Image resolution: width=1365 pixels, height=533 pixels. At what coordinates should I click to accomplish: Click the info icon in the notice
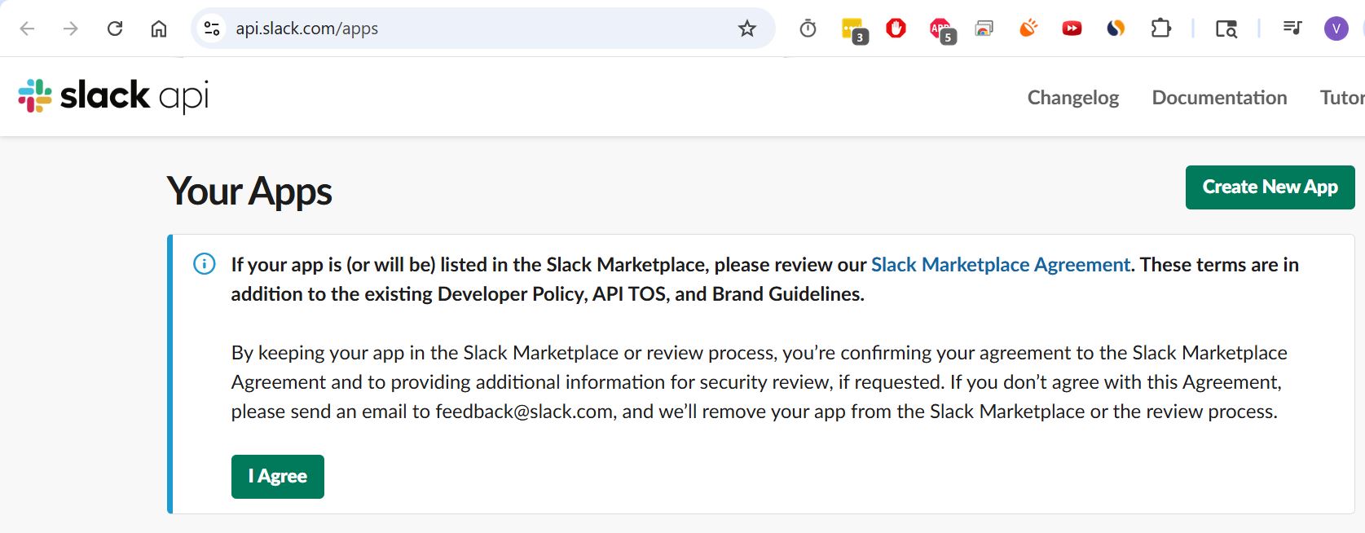[x=204, y=264]
